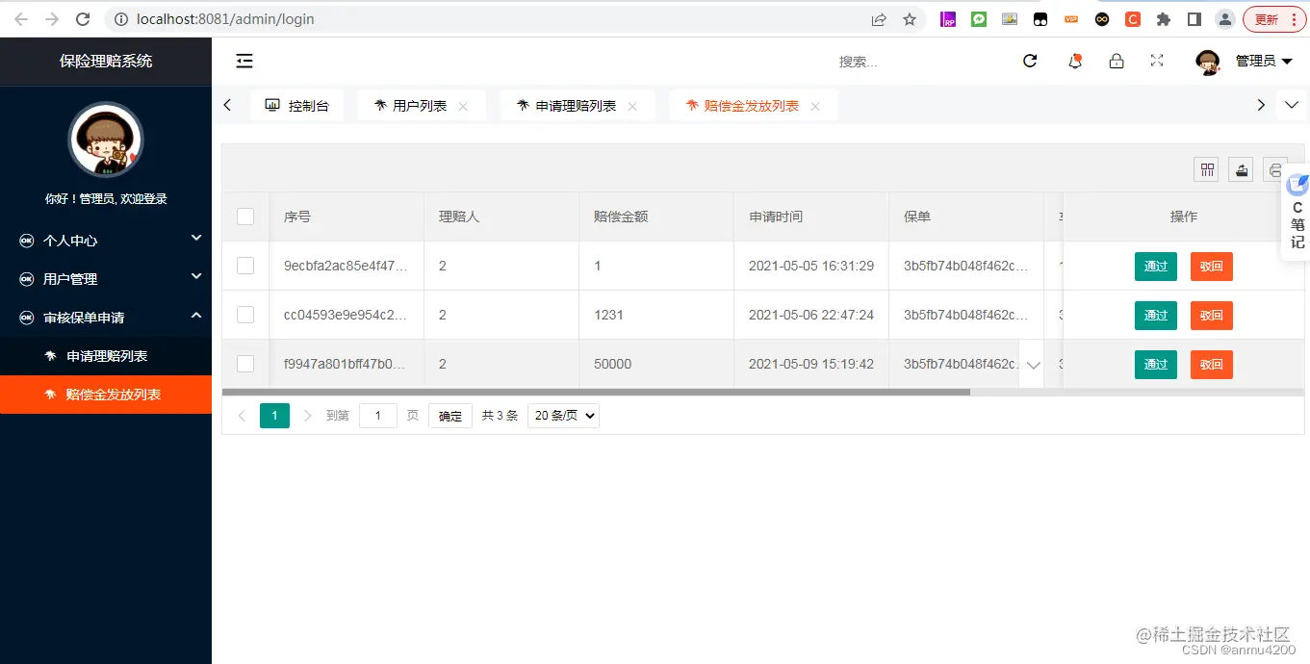Approve amount 1231 by clicking 通过

[x=1155, y=316]
